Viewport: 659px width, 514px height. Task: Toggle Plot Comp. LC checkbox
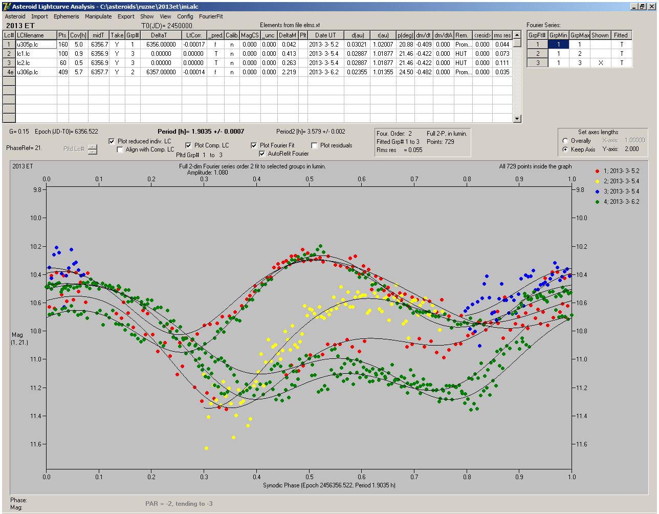click(188, 145)
